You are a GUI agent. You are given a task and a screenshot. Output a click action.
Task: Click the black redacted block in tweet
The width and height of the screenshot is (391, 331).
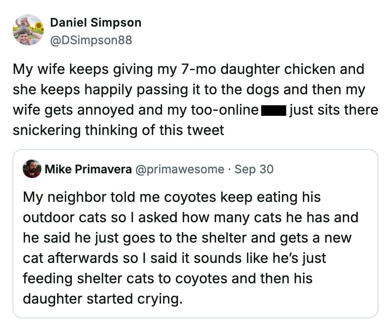coord(274,110)
